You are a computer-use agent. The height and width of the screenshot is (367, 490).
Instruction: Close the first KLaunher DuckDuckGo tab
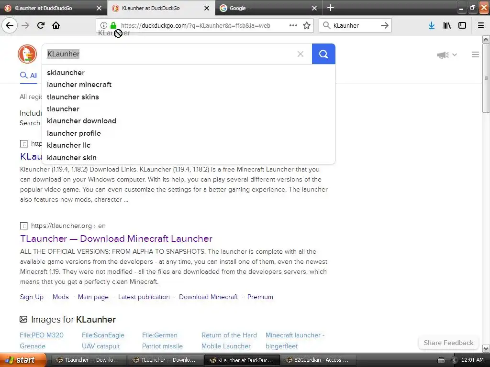click(99, 8)
